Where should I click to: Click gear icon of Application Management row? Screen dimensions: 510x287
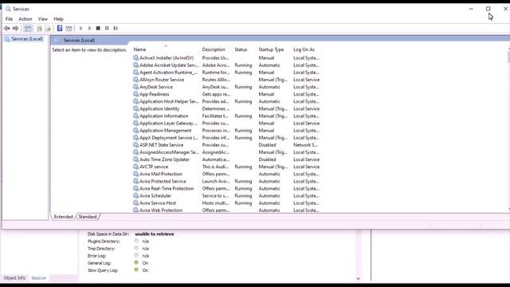click(x=136, y=131)
